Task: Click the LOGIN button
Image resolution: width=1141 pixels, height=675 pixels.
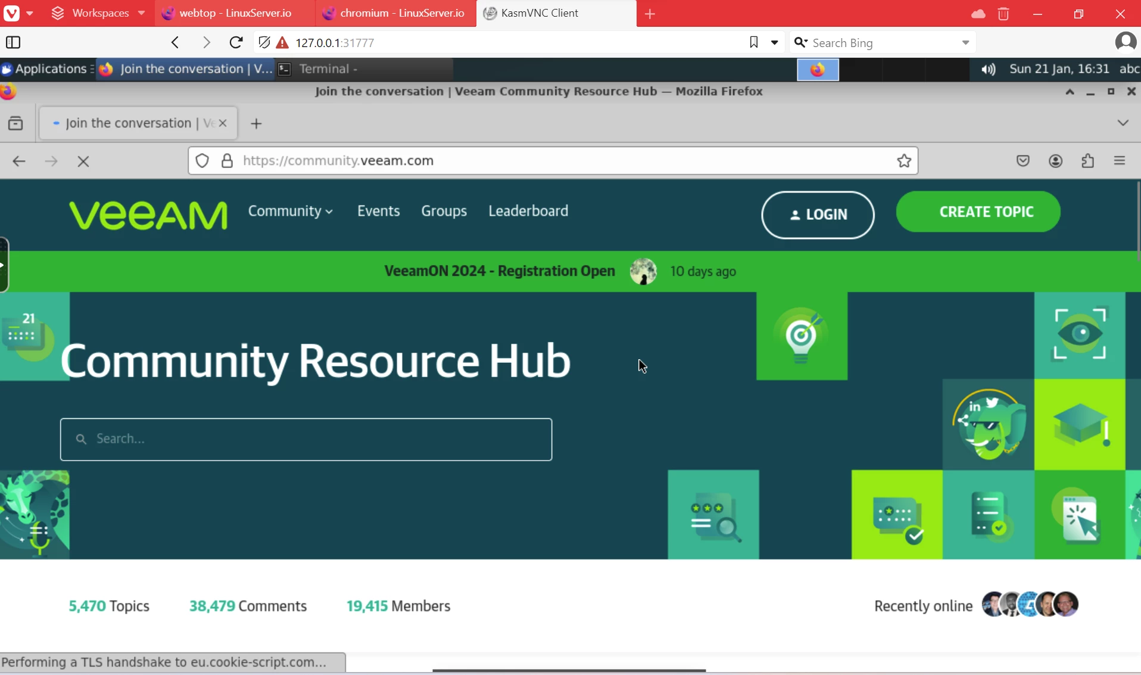Action: (x=818, y=215)
